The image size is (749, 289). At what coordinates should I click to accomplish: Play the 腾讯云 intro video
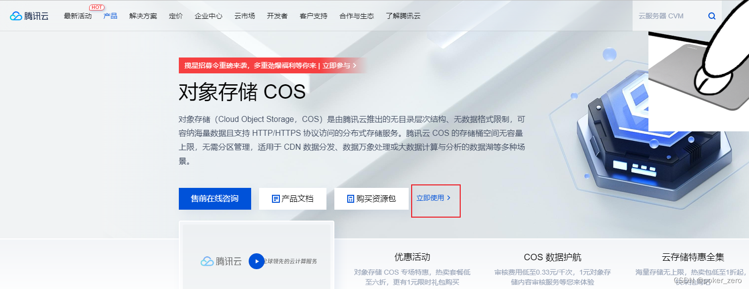(x=257, y=261)
